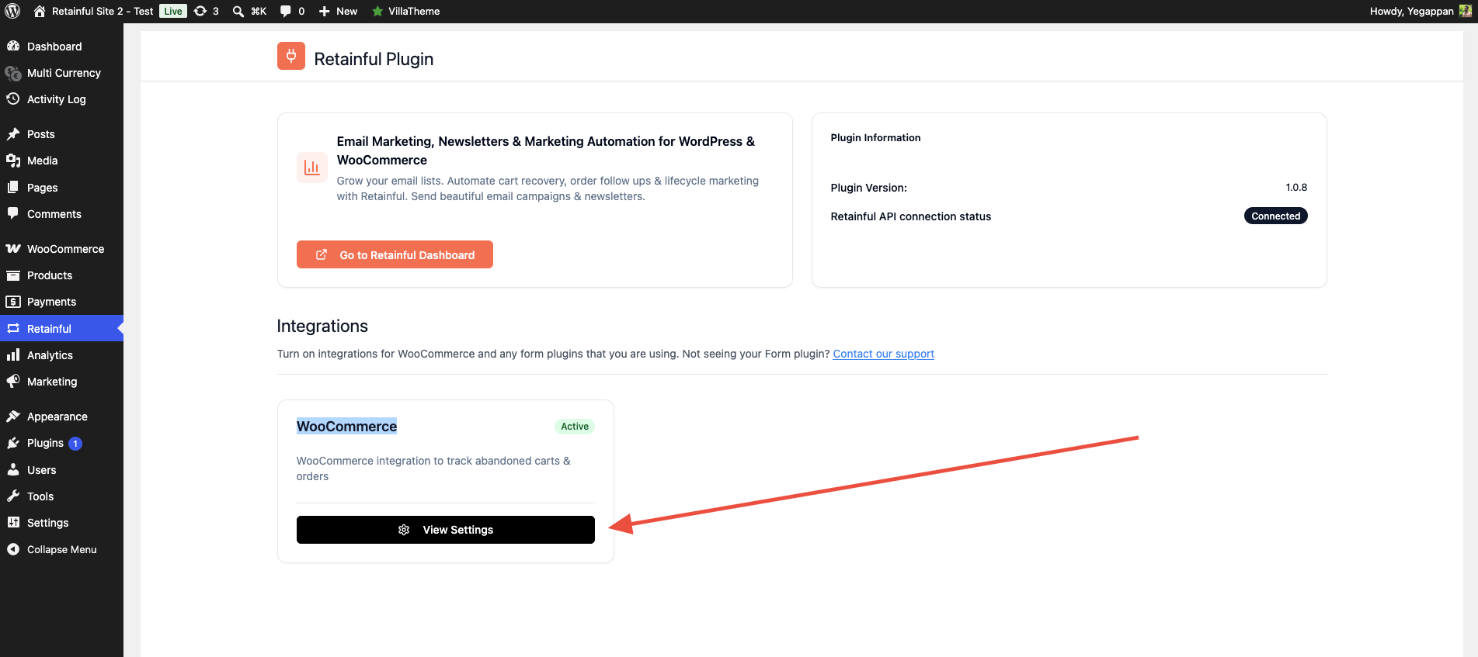
Task: Click the VillaTheme star icon
Action: 377,11
